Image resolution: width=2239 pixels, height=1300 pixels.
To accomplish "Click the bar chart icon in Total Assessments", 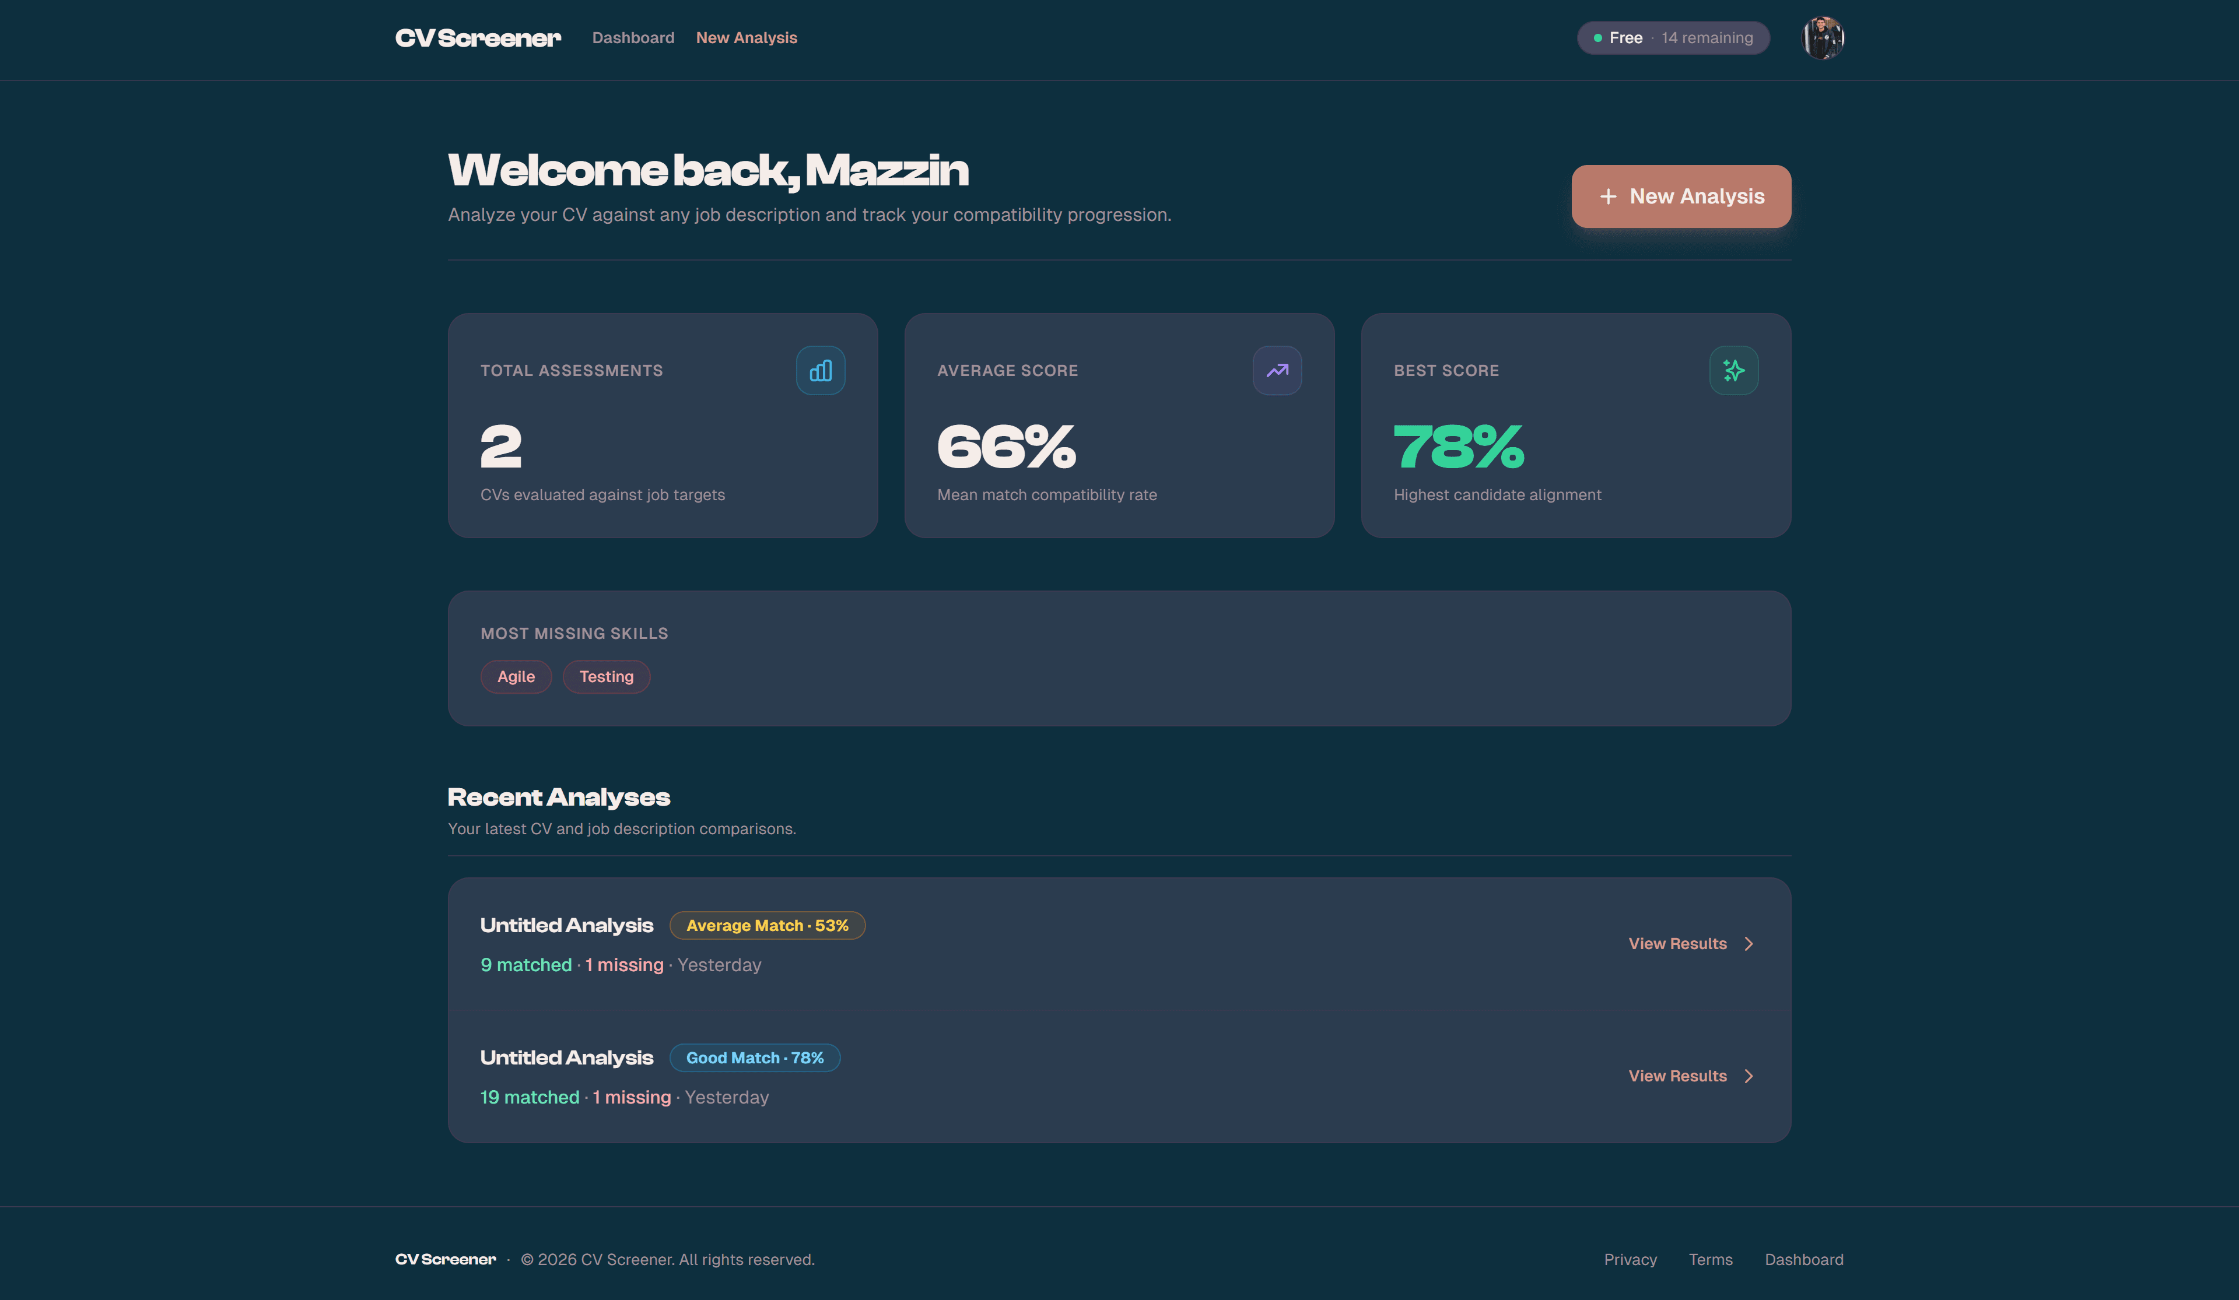I will pyautogui.click(x=821, y=370).
